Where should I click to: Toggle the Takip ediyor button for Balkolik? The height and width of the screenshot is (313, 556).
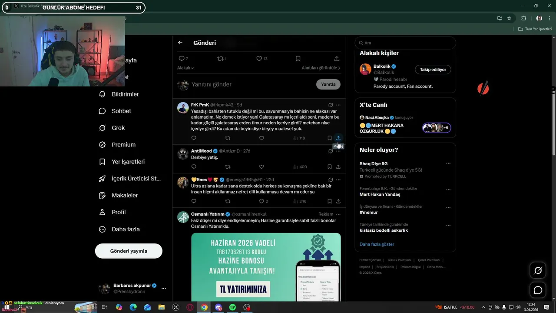pos(433,70)
